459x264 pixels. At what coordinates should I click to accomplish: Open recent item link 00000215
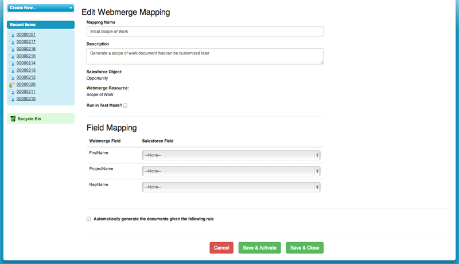(x=26, y=56)
